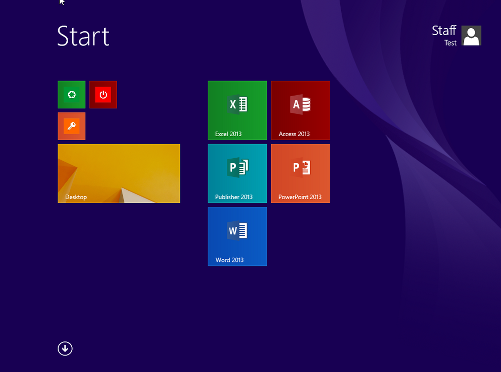501x372 pixels.
Task: Click the Start heading text
Action: click(x=83, y=36)
